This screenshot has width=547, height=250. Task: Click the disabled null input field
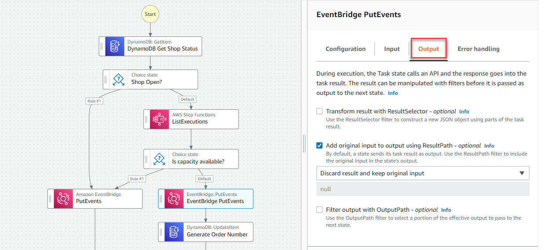pyautogui.click(x=423, y=189)
